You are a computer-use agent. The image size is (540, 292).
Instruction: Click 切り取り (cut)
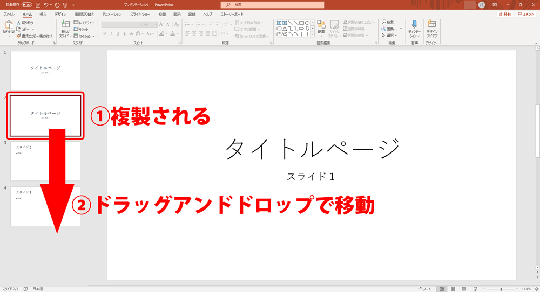tap(25, 23)
